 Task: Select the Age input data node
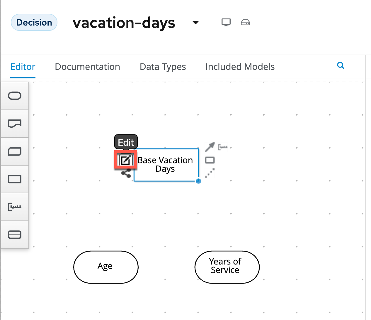coord(106,267)
